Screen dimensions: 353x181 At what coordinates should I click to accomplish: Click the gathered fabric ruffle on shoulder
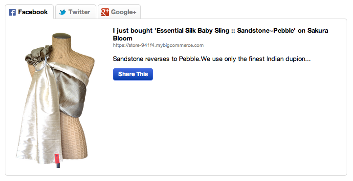(38, 55)
